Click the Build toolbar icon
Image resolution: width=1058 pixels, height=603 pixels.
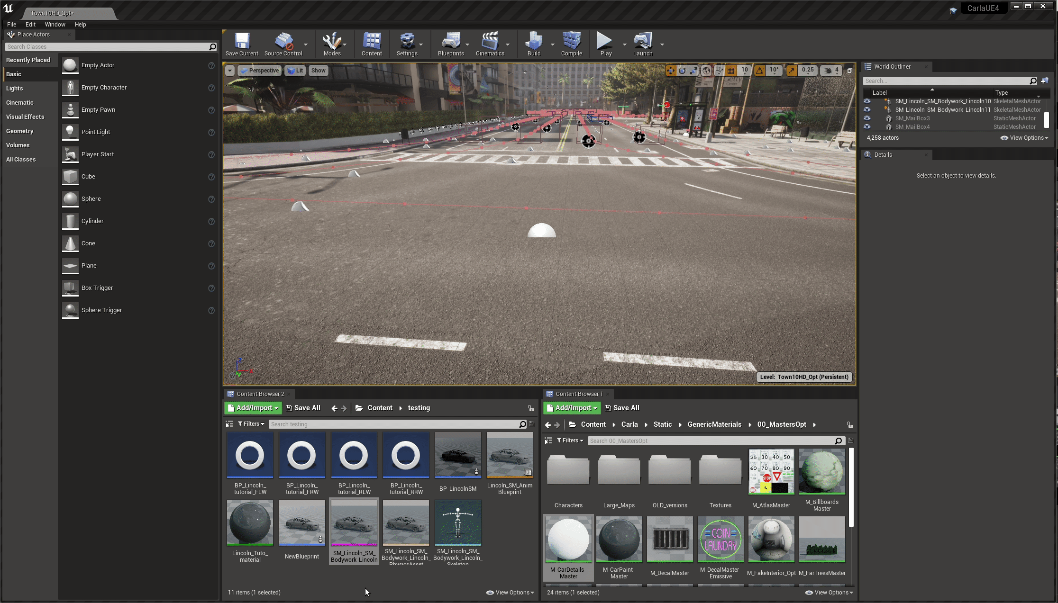point(534,44)
